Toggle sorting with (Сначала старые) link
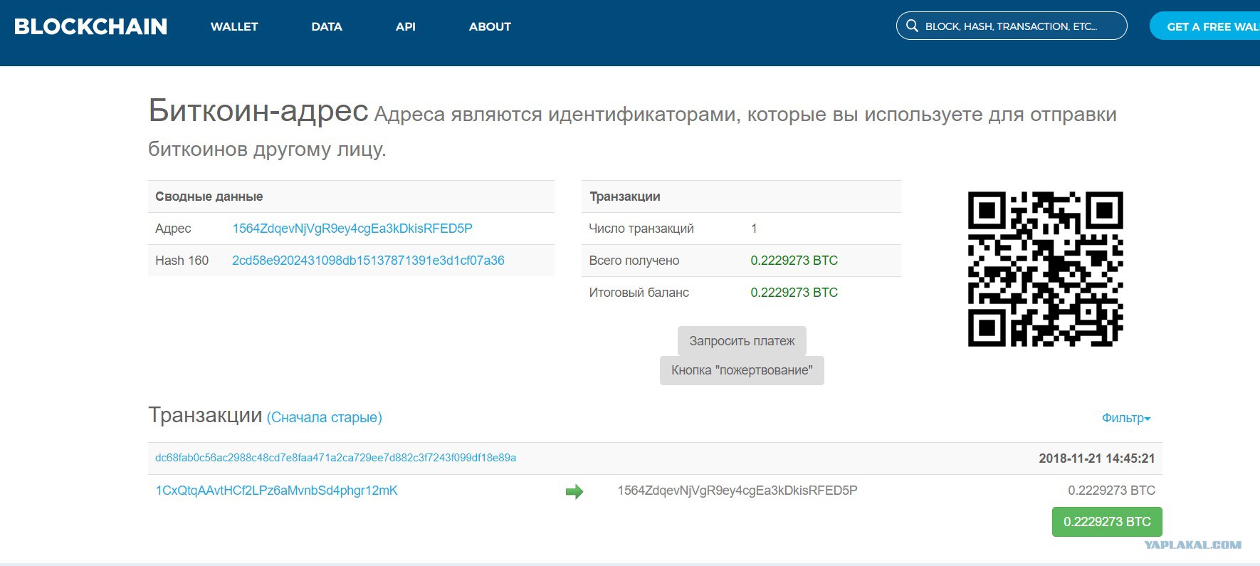 point(325,417)
